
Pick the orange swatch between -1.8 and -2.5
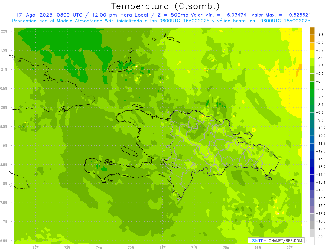pyautogui.click(x=313, y=38)
